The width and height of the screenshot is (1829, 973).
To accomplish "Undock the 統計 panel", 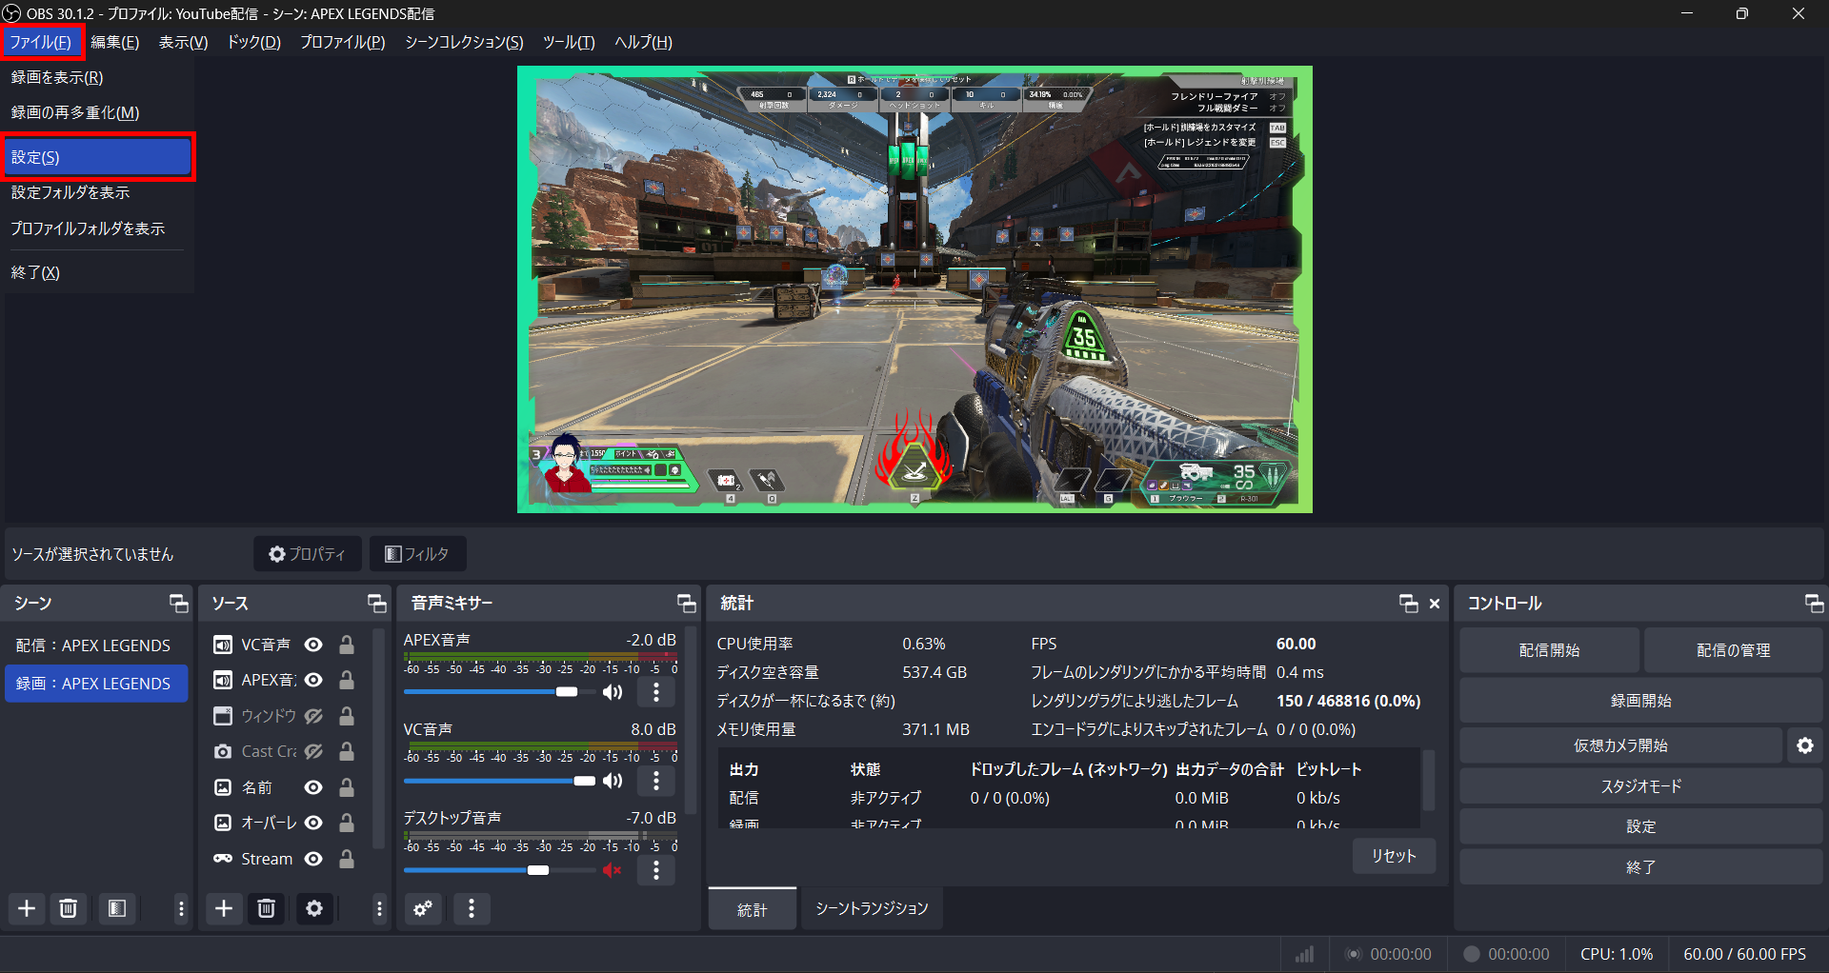I will [1409, 603].
